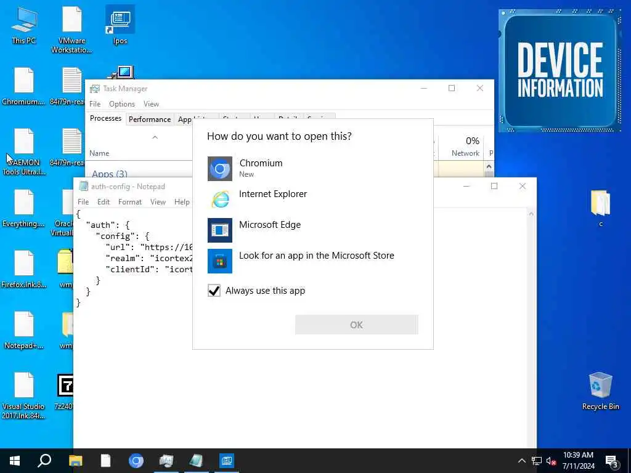Open Notepad Edit menu

(104, 202)
